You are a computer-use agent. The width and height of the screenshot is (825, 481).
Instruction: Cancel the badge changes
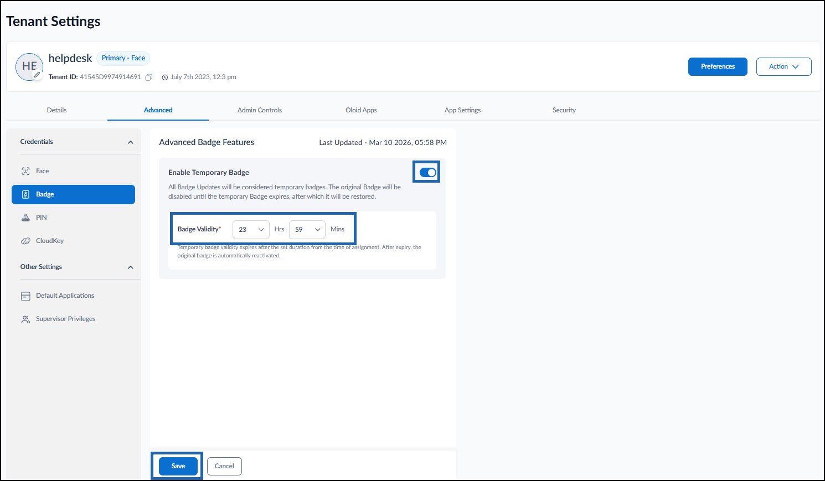[x=224, y=466]
